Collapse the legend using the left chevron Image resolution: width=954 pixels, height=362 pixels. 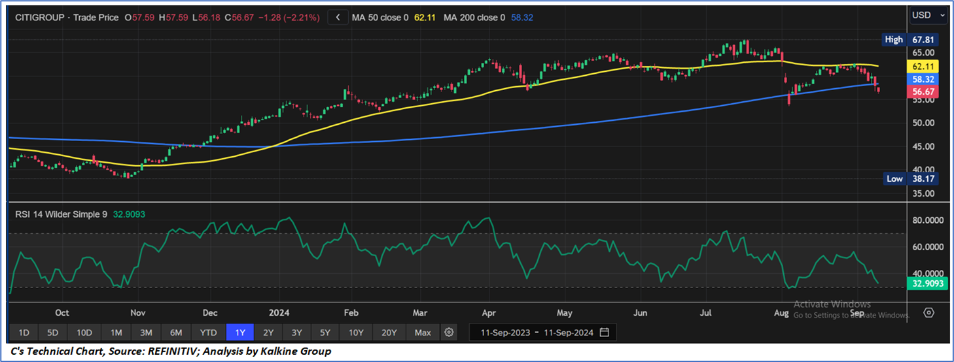(x=338, y=18)
